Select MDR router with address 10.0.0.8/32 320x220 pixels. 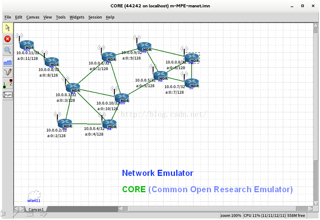(52, 62)
